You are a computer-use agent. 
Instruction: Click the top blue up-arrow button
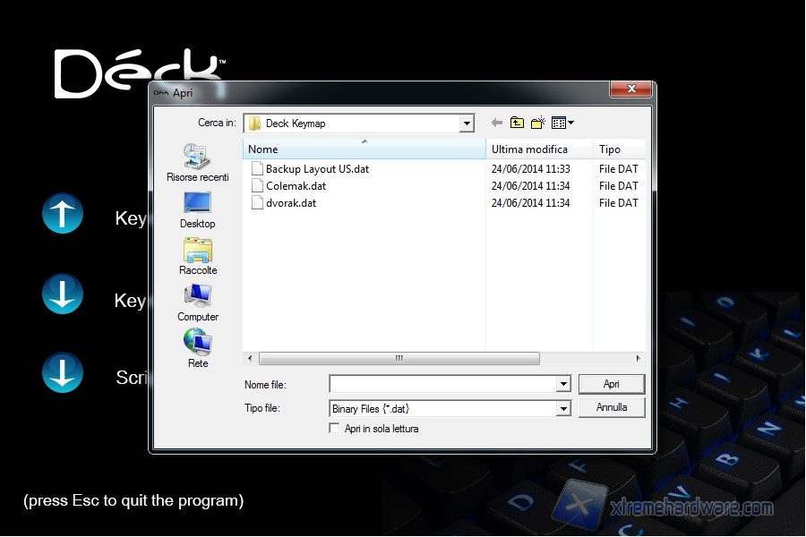click(x=63, y=215)
